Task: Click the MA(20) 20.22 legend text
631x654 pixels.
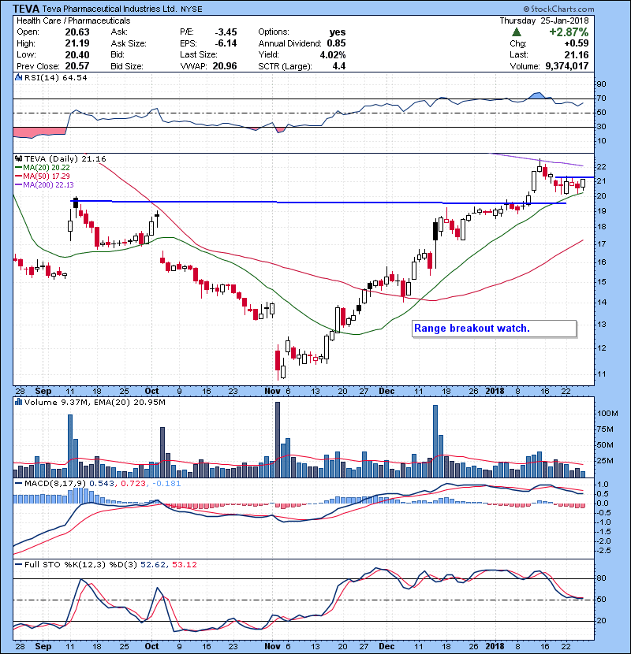Action: pyautogui.click(x=47, y=167)
